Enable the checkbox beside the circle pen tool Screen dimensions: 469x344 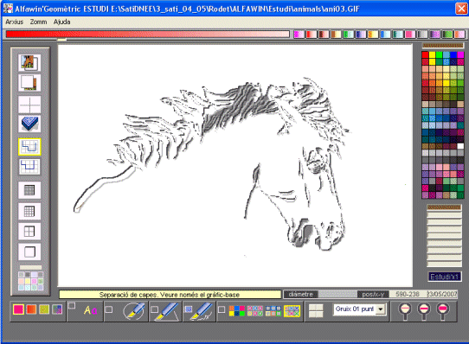point(109,309)
